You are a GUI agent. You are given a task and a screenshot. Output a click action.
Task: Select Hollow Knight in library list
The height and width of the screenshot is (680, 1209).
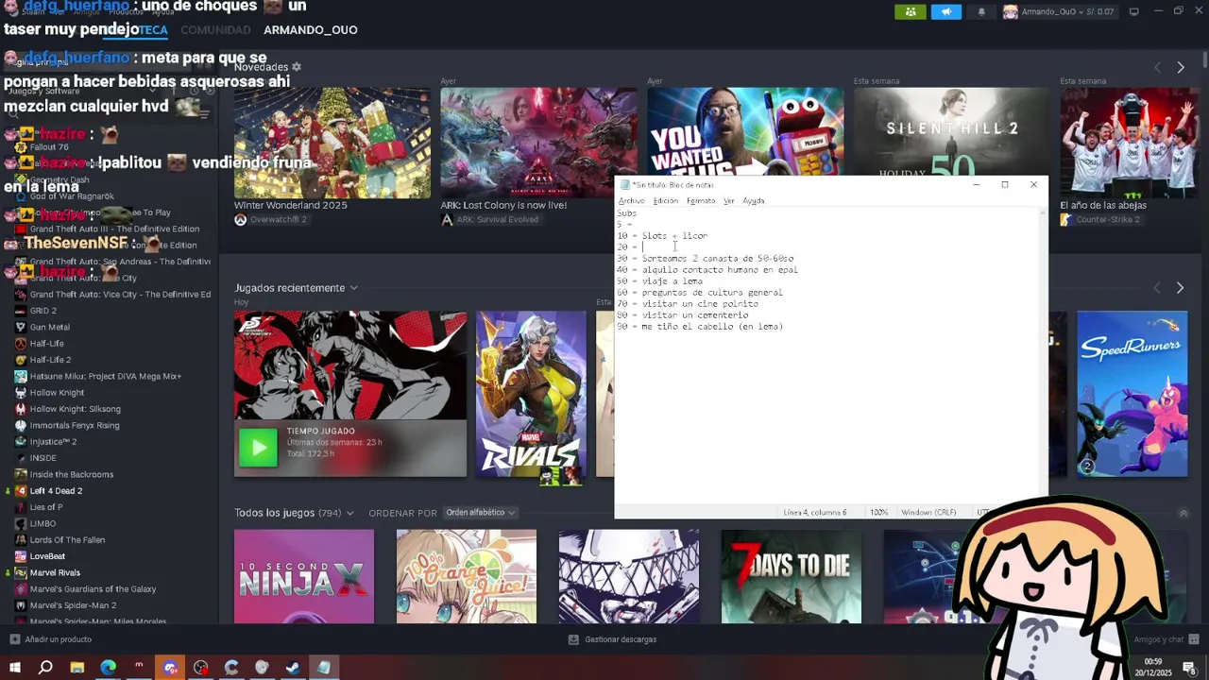click(x=57, y=393)
